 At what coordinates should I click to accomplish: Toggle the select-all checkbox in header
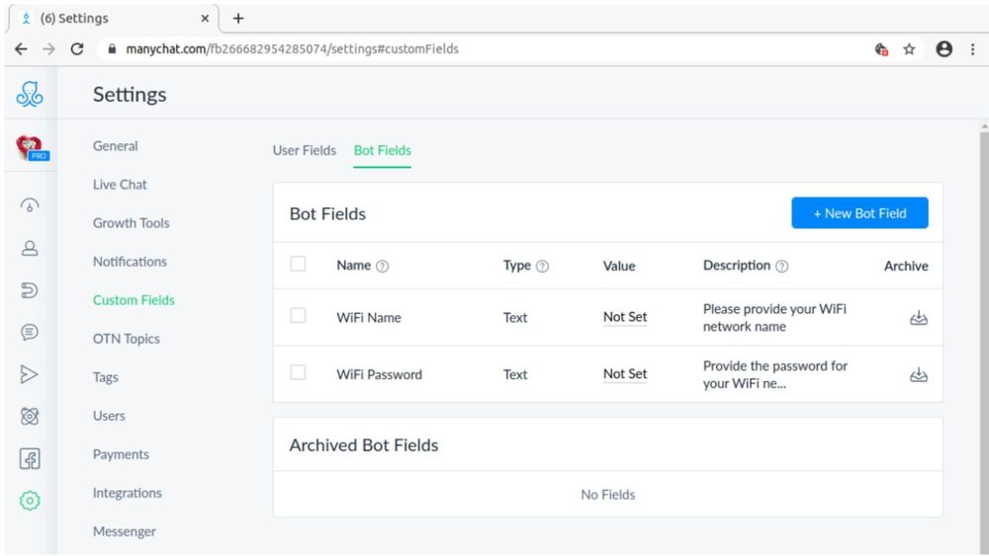point(298,264)
